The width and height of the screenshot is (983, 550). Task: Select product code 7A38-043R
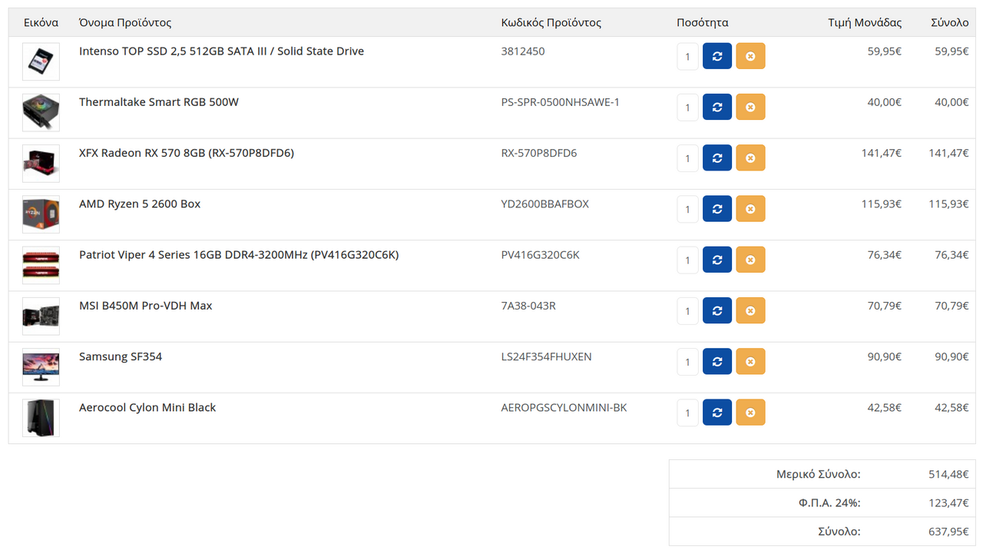[x=528, y=306]
